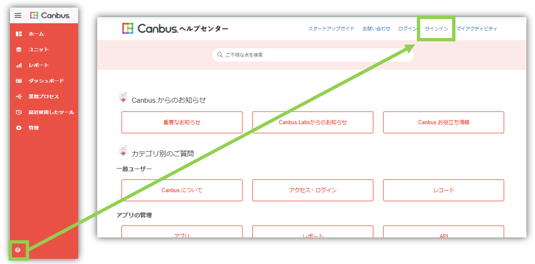Click the レポート bar chart icon

(x=19, y=66)
